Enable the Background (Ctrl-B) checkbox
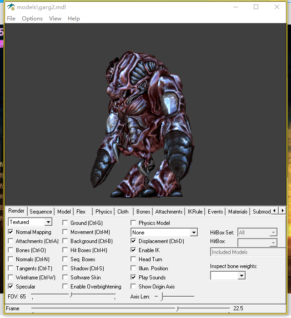This screenshot has width=291, height=318. pos(65,241)
